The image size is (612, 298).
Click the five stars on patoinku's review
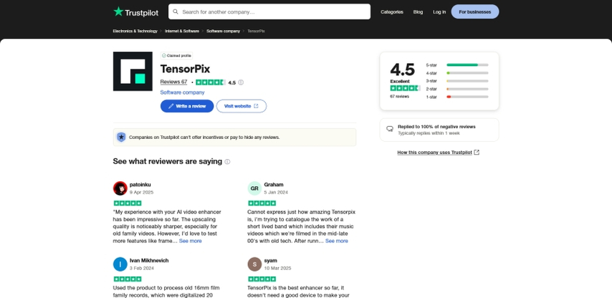[x=128, y=203]
